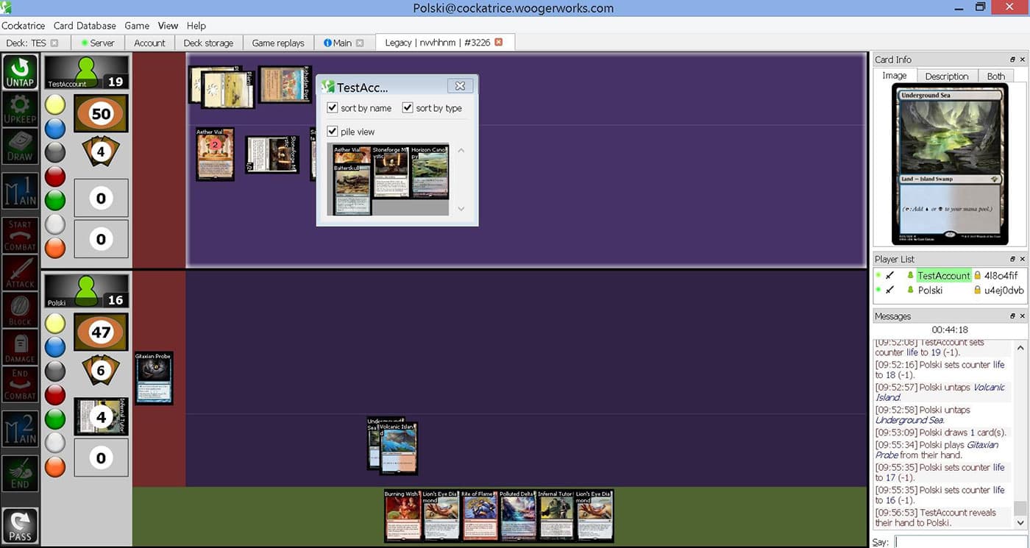Close the Messages panel
The width and height of the screenshot is (1030, 548).
[x=1023, y=316]
